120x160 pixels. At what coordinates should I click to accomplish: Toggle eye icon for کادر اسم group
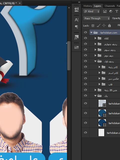tap(85, 72)
